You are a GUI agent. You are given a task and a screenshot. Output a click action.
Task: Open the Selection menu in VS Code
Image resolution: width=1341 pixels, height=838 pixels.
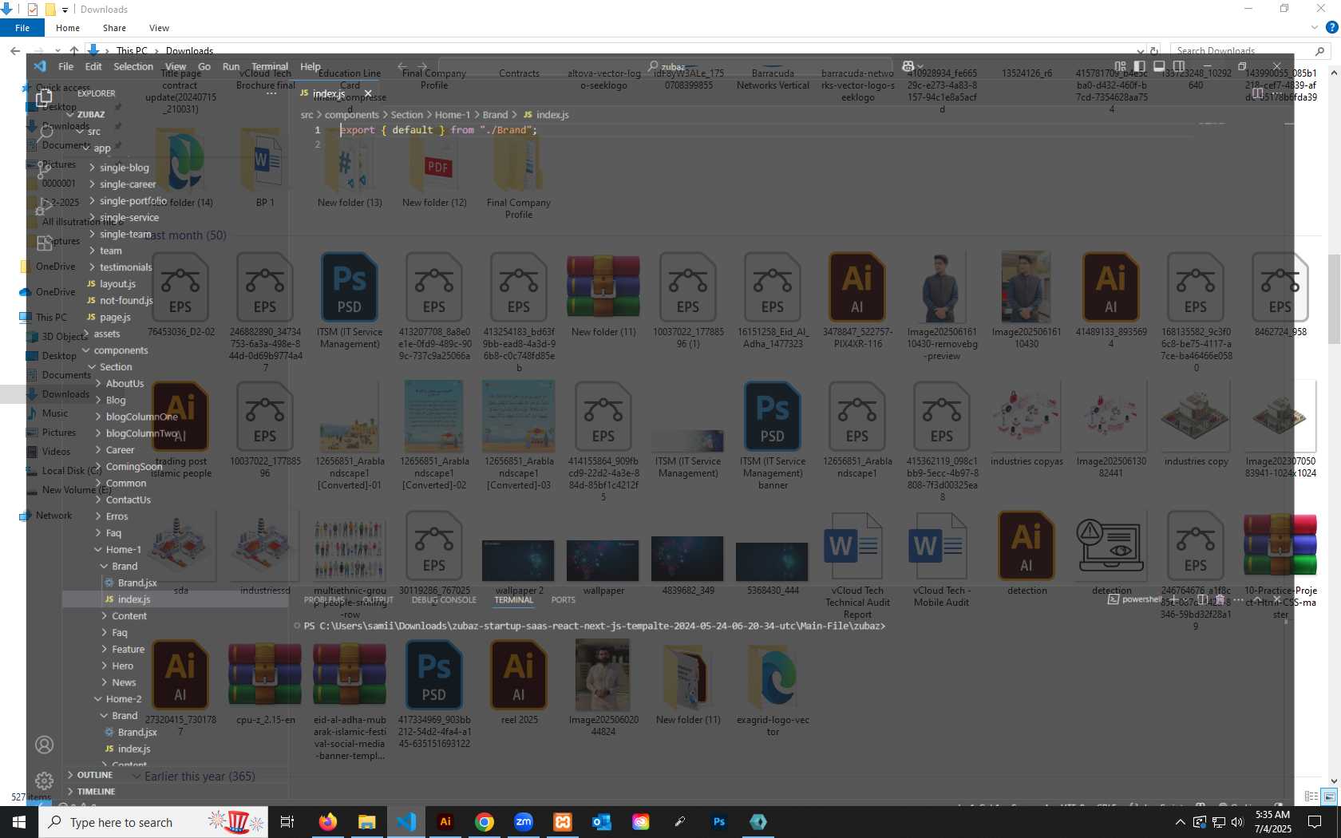[x=133, y=66]
